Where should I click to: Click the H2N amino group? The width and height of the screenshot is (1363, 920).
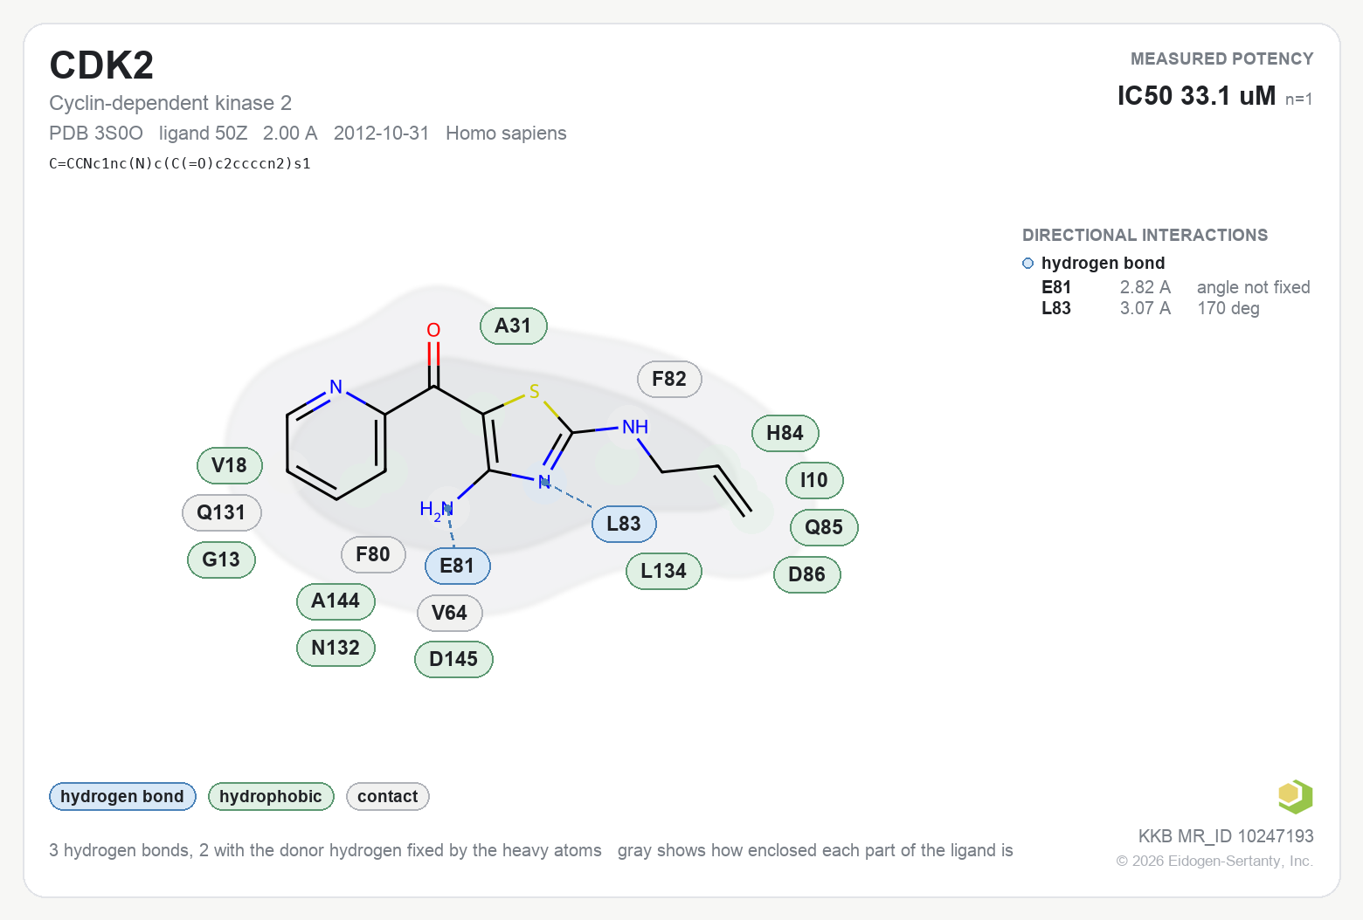coord(436,510)
